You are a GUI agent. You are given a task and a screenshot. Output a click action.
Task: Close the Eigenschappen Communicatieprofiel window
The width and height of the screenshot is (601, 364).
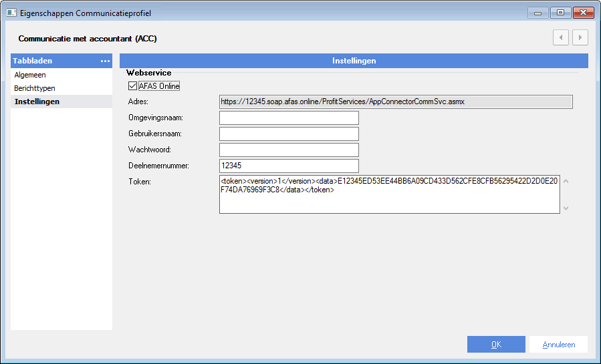583,13
